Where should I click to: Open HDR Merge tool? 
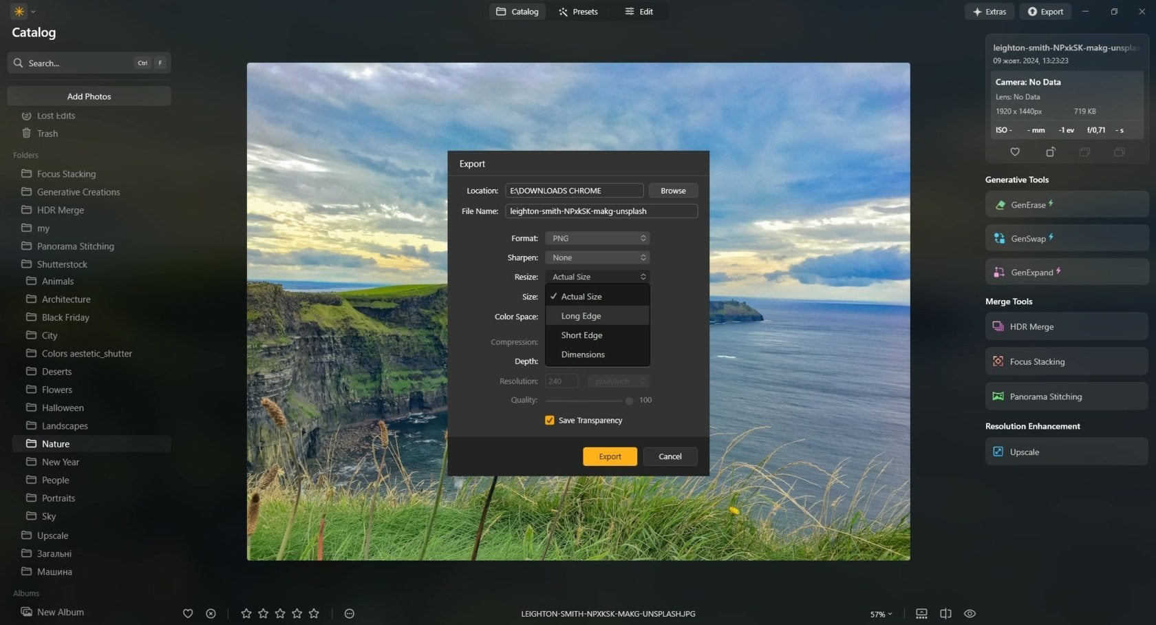tap(1065, 326)
